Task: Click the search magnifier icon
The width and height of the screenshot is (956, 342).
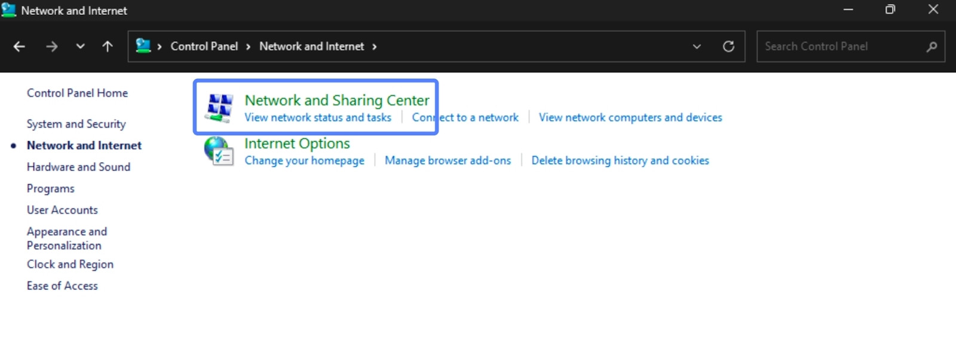Action: (x=931, y=47)
